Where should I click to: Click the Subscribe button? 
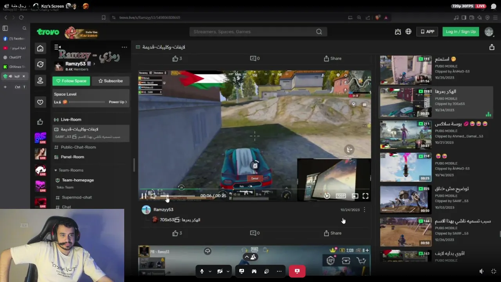point(110,81)
